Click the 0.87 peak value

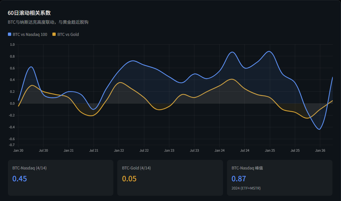239,179
